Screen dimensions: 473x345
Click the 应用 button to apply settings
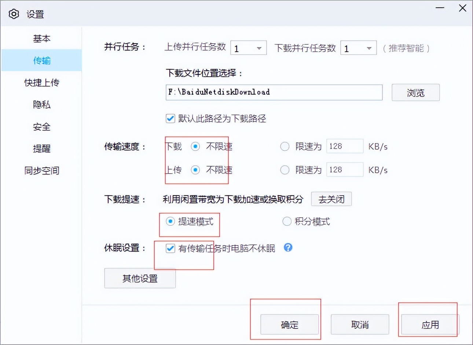[x=428, y=324]
